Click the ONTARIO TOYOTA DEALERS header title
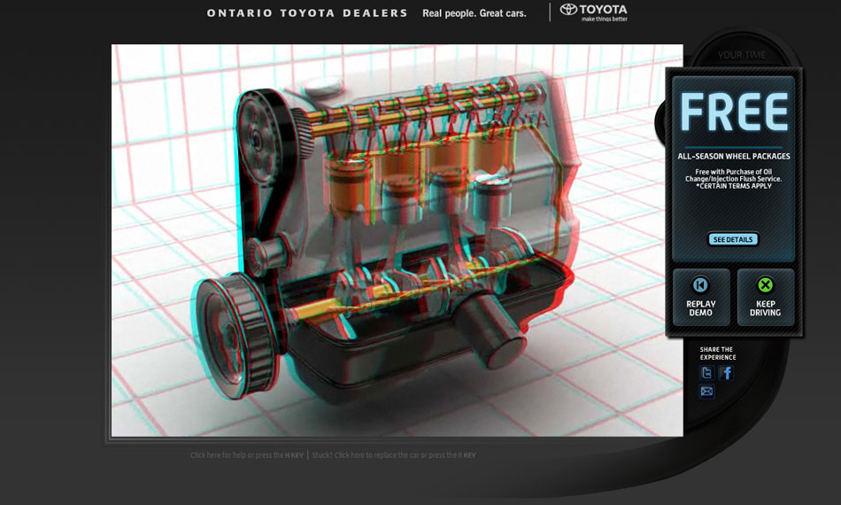841x505 pixels. click(x=307, y=13)
